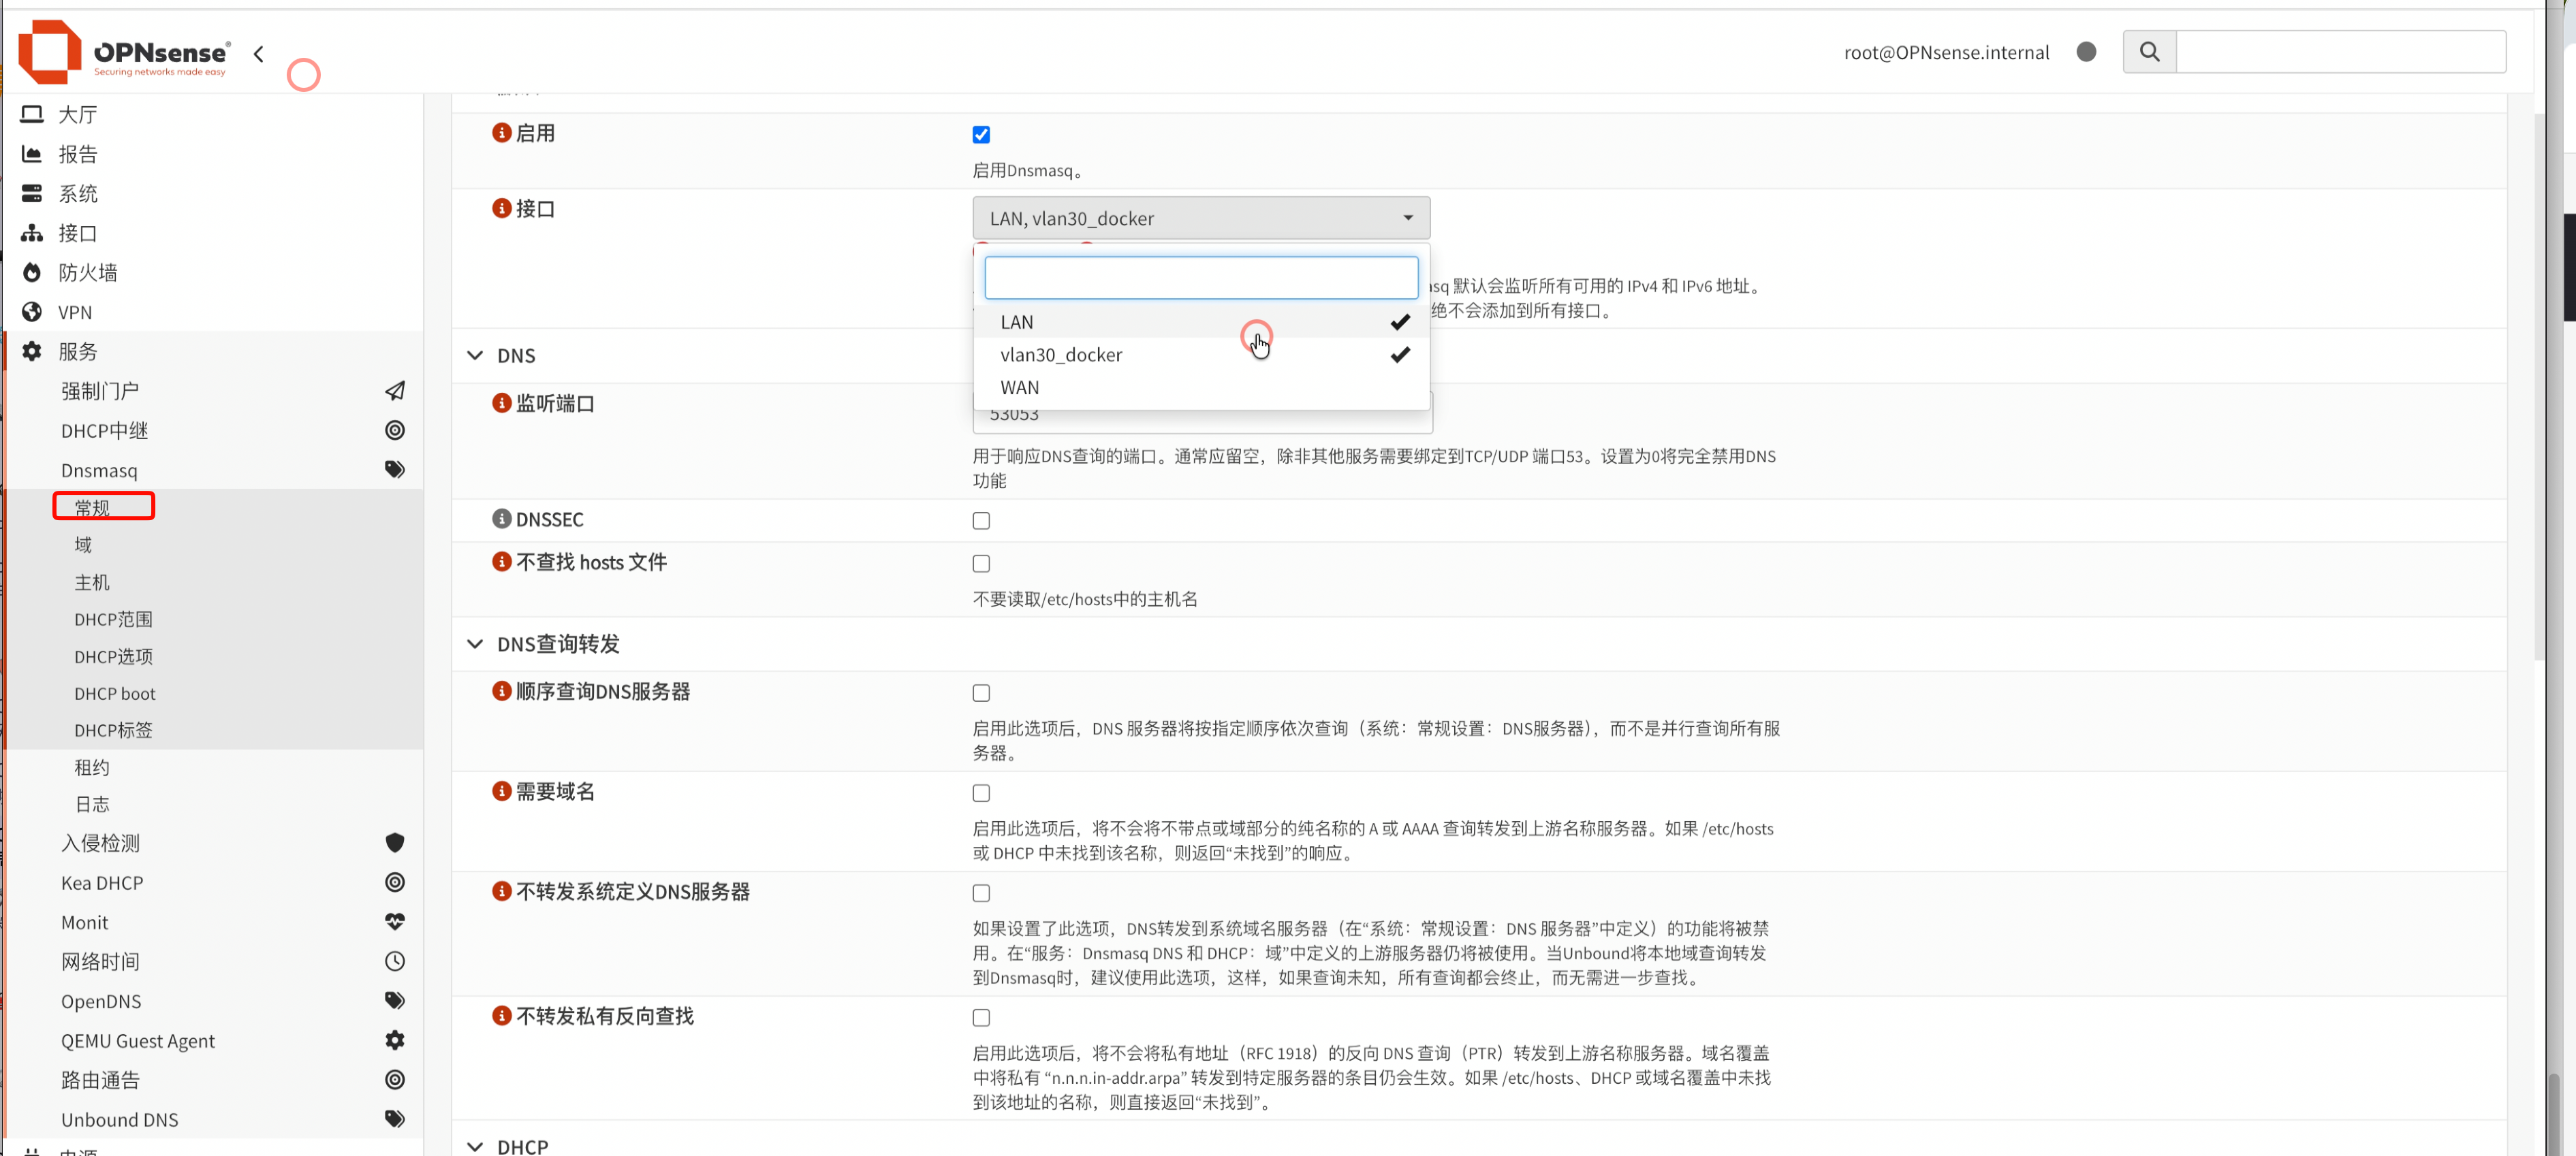
Task: Click the 服务 gear icon
Action: click(32, 352)
